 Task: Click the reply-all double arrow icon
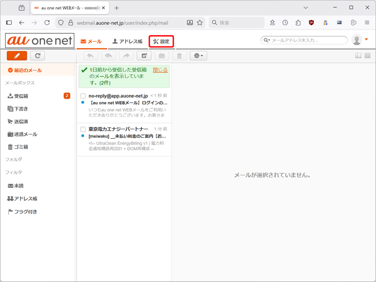[x=108, y=56]
